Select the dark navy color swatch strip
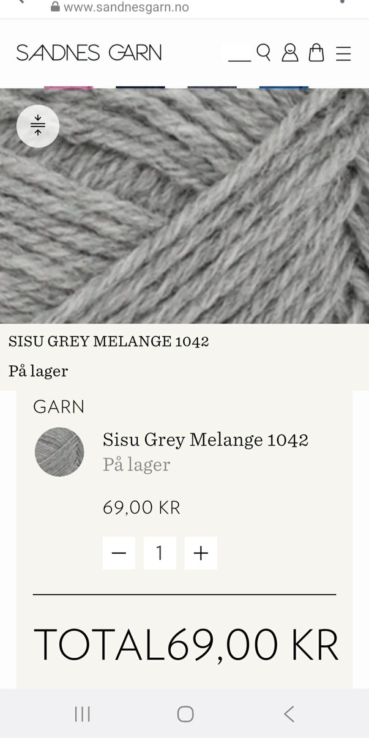The height and width of the screenshot is (738, 369). (x=140, y=87)
